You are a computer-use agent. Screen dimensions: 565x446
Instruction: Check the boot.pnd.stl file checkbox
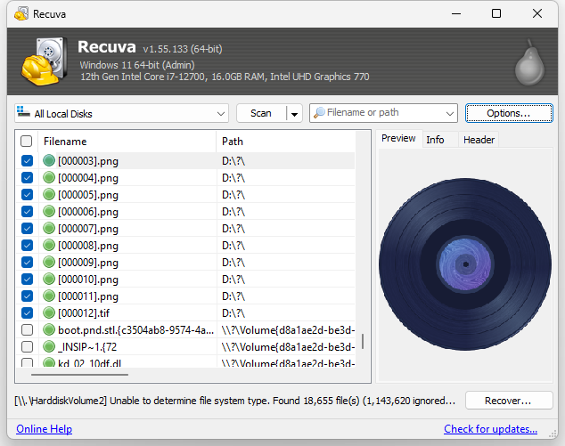coord(27,329)
